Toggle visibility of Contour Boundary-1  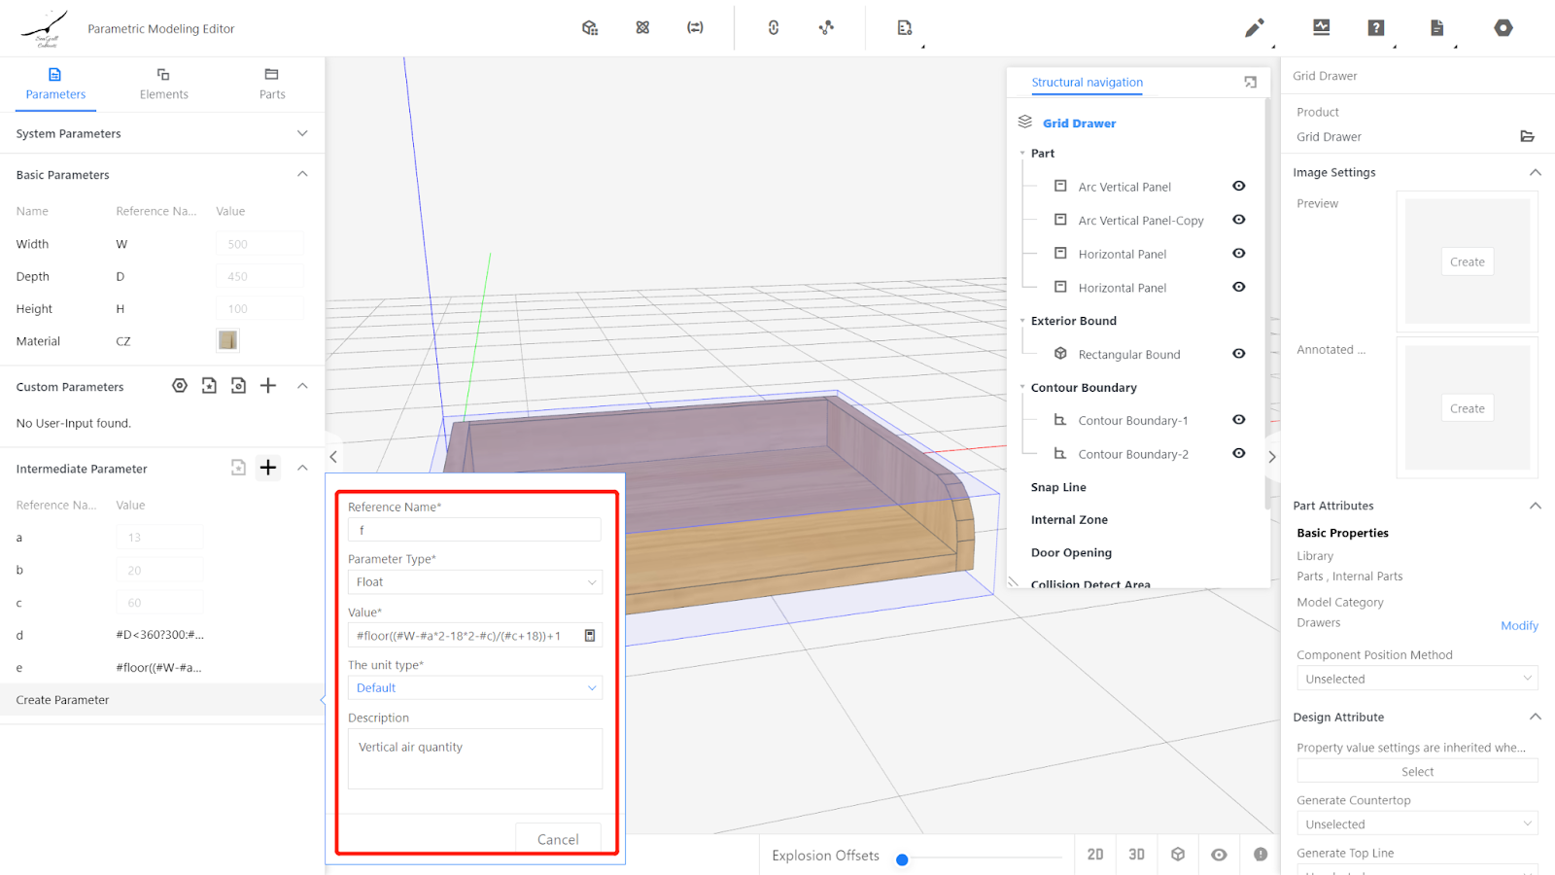pos(1238,420)
